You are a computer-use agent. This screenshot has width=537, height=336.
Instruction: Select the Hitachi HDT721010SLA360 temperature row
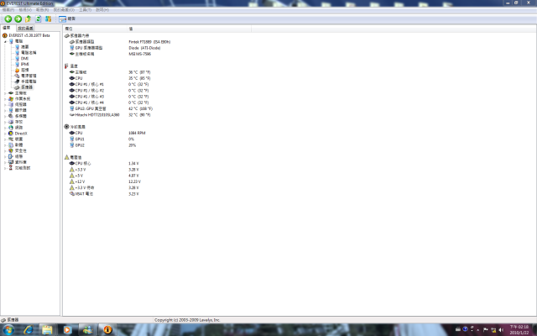[x=110, y=115]
